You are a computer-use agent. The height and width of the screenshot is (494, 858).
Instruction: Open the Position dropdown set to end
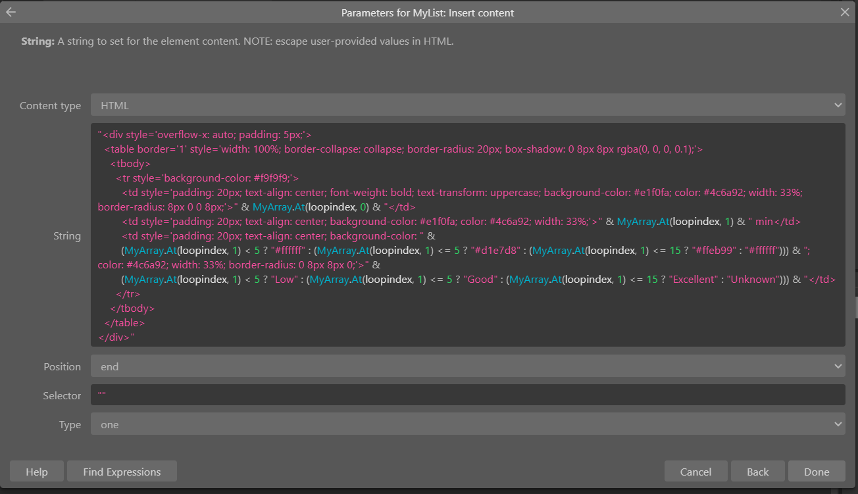(x=468, y=366)
